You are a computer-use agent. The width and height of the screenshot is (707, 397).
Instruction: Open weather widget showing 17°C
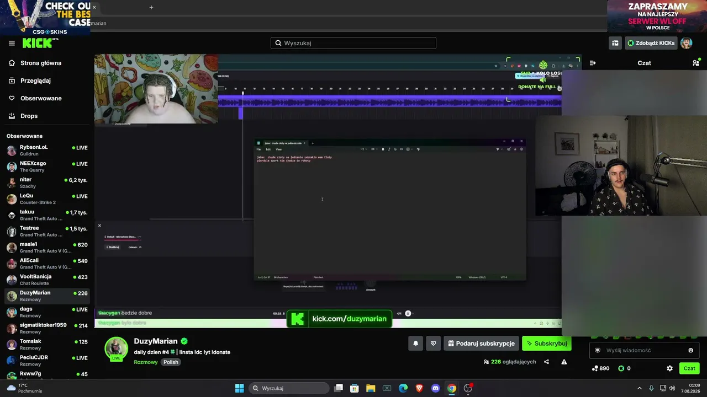23,388
